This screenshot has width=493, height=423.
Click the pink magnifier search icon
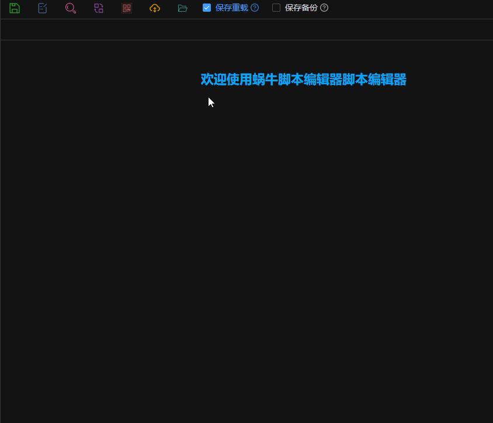[71, 8]
